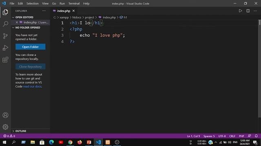This screenshot has height=146, width=261.
Task: Open the File menu
Action: 12,4
